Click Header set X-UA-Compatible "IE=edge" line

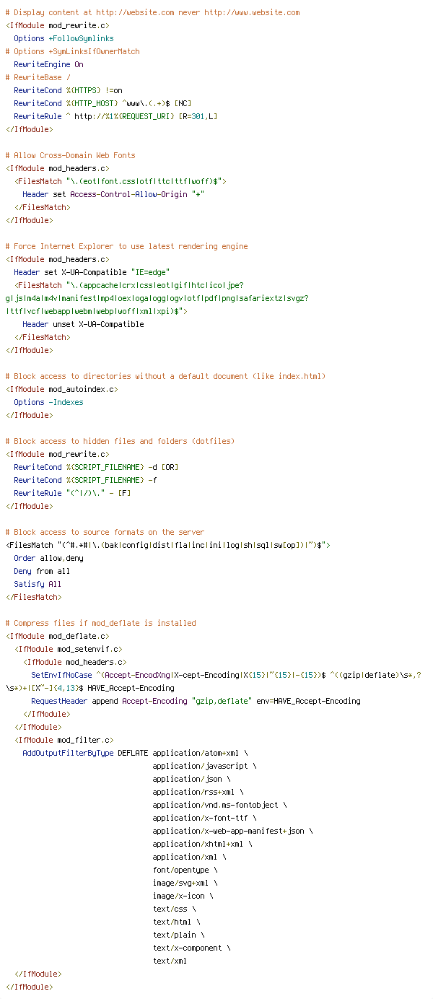(92, 272)
